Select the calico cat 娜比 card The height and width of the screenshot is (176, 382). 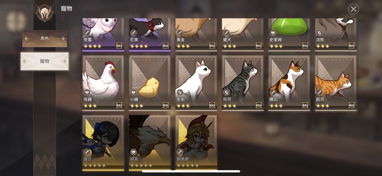click(289, 83)
